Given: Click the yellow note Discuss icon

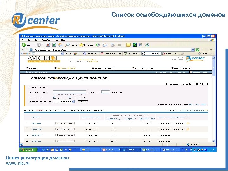Looking at the screenshot, I should click(x=128, y=45).
